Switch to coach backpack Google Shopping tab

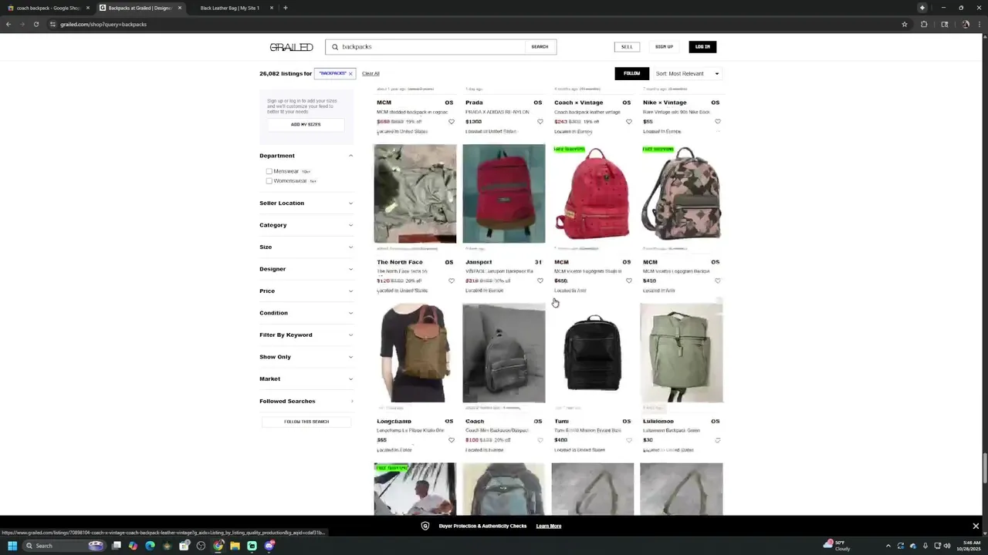(x=46, y=8)
